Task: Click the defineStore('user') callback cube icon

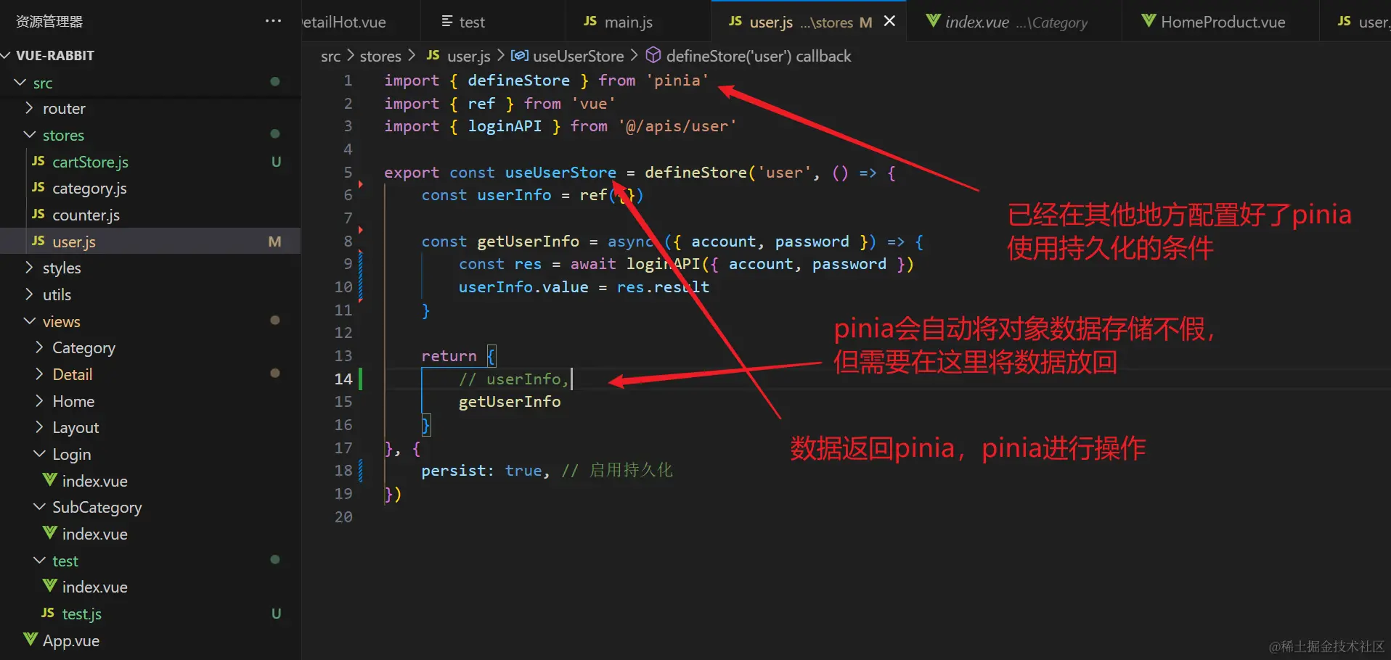Action: [x=653, y=55]
